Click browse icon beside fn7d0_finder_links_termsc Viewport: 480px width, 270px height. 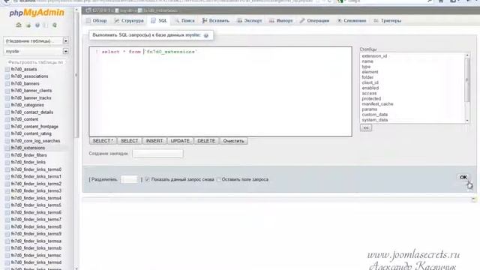[7, 255]
